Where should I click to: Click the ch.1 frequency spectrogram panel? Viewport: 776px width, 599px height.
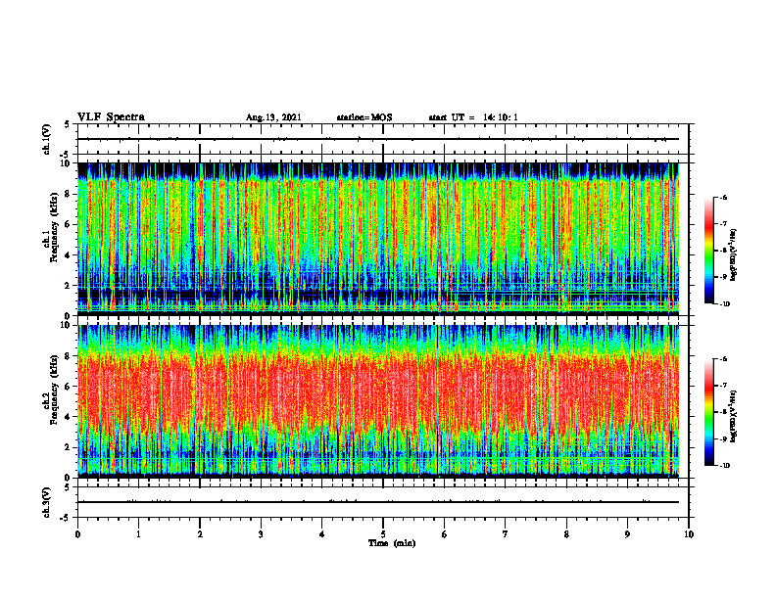pyautogui.click(x=378, y=239)
